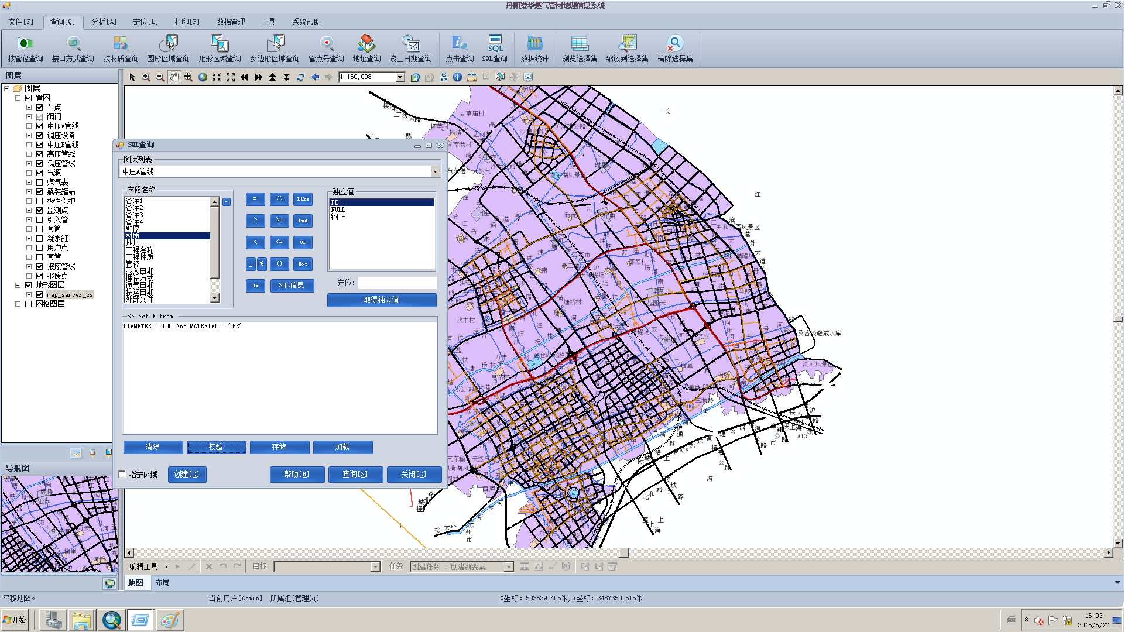Click the 查询[S] button
Image resolution: width=1124 pixels, height=632 pixels.
pos(355,475)
